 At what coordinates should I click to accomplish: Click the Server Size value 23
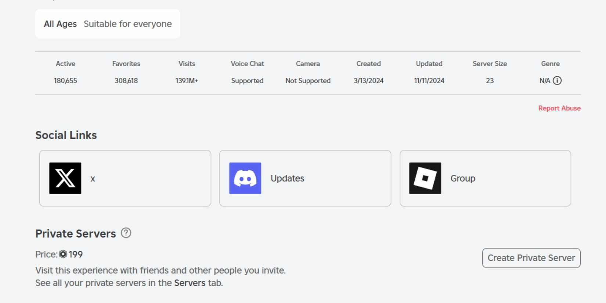point(490,81)
